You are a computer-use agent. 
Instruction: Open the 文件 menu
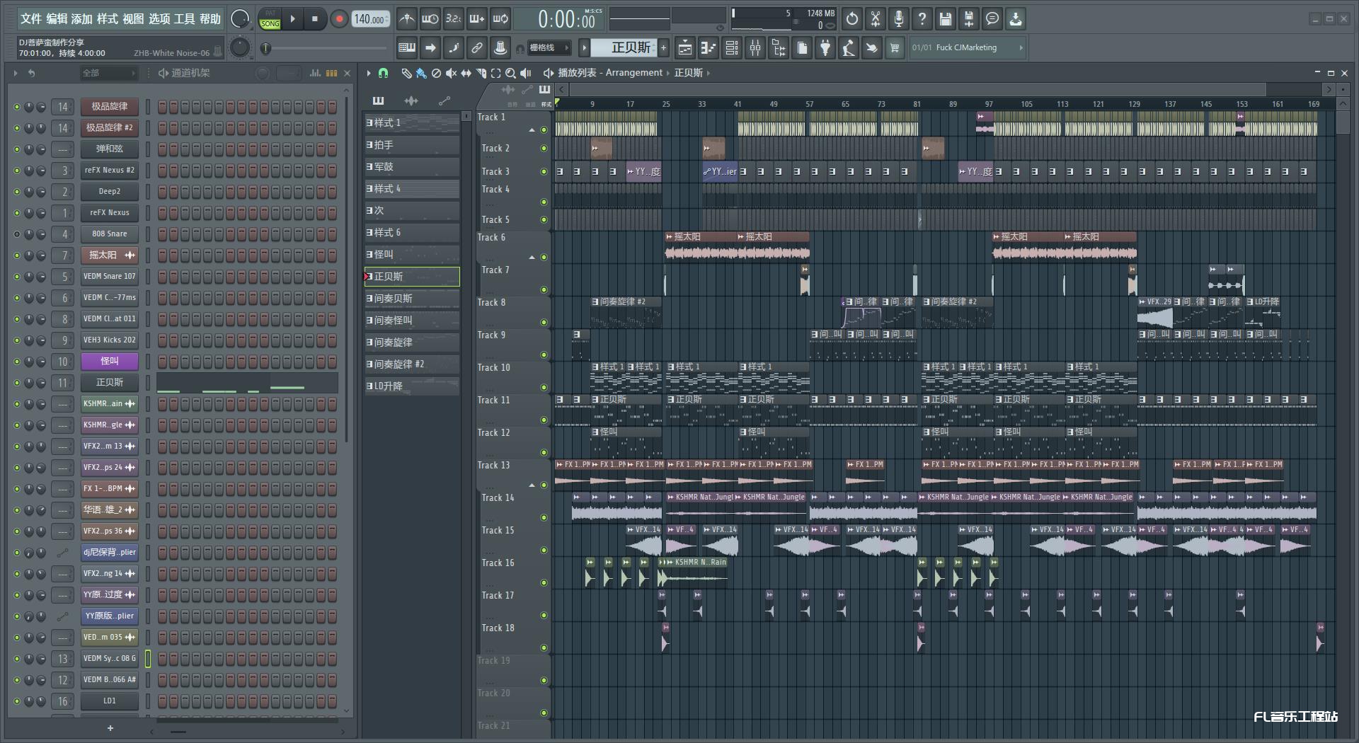pyautogui.click(x=31, y=19)
